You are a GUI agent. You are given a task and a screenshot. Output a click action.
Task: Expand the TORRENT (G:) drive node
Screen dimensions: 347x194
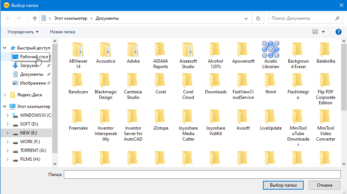click(8, 150)
